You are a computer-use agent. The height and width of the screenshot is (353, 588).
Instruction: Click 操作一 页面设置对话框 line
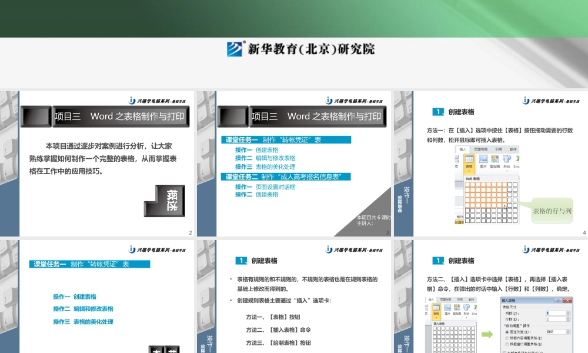point(265,187)
